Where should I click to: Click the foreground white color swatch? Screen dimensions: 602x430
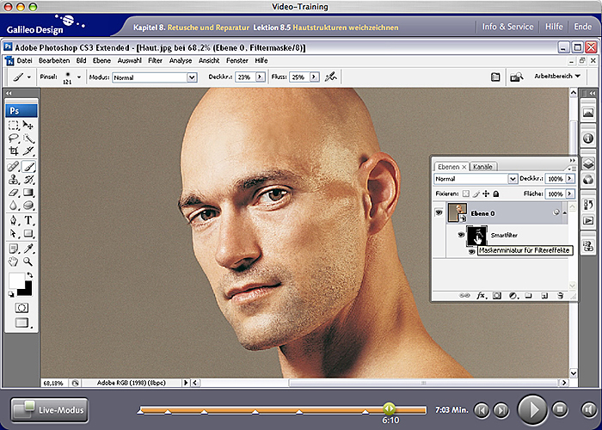coord(15,281)
